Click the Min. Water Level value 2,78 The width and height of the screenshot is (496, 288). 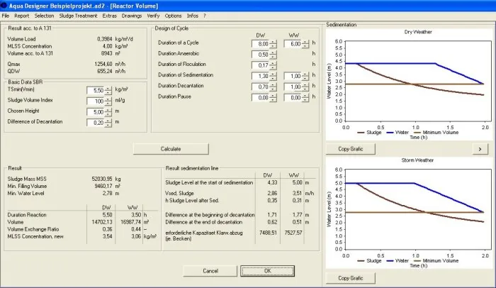pos(107,193)
